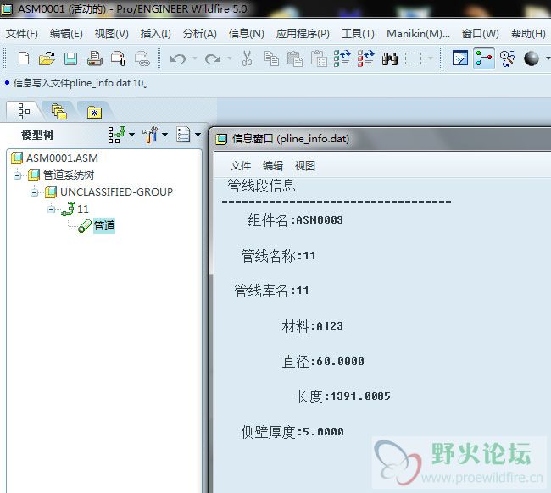Open undo history dropdown arrow
The height and width of the screenshot is (493, 551).
click(195, 58)
